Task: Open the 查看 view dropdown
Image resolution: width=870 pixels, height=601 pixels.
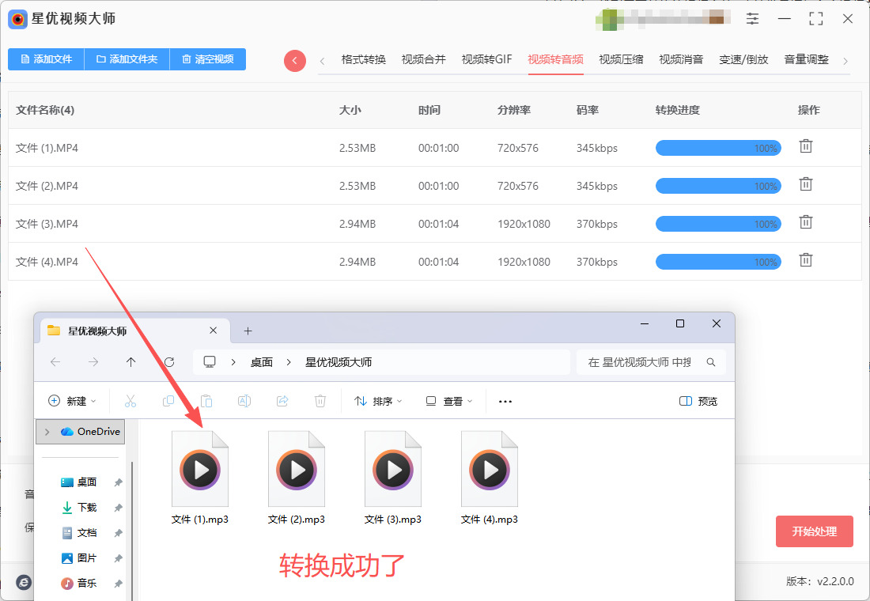Action: tap(448, 401)
